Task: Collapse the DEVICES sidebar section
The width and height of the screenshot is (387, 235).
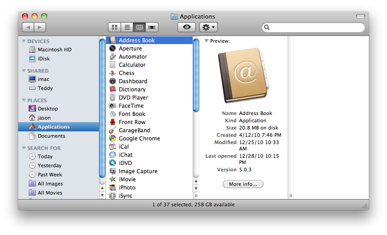Action: [24, 41]
